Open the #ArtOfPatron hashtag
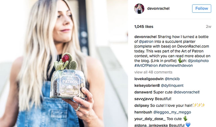Screen dimensions: 216x127 [x=146, y=66]
